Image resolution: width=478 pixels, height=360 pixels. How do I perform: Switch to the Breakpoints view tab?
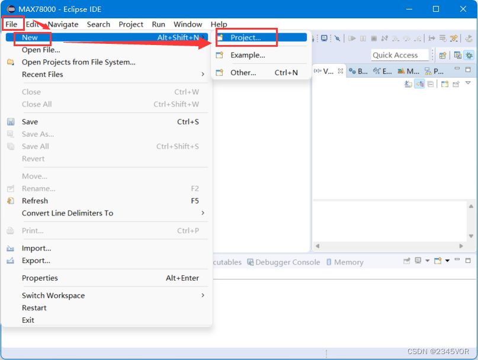(358, 71)
